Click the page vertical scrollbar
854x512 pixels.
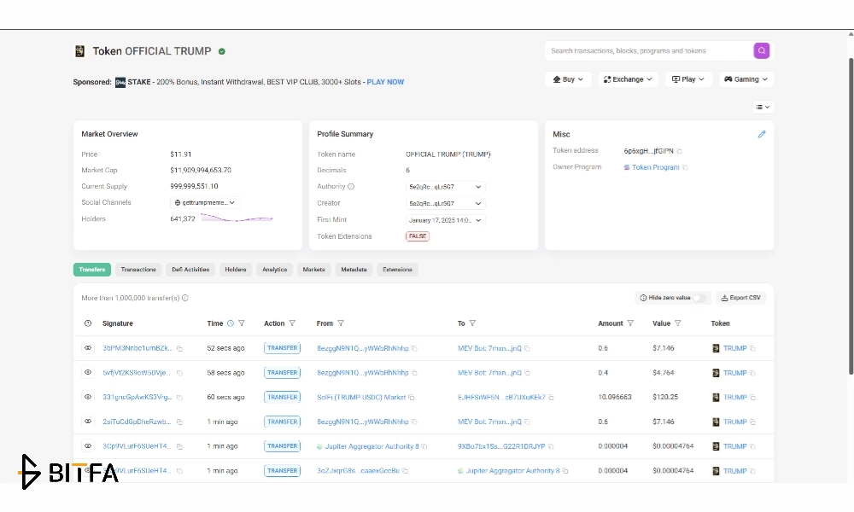pyautogui.click(x=851, y=215)
